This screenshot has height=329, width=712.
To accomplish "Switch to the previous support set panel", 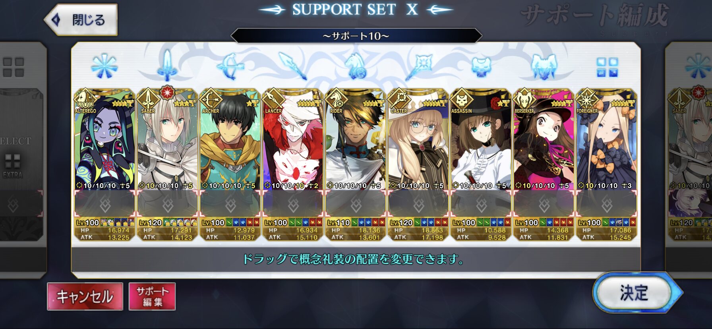I will tap(23, 159).
